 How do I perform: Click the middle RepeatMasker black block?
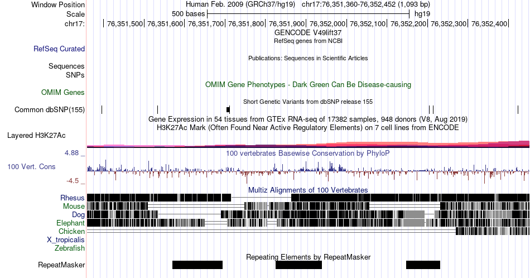[299, 265]
